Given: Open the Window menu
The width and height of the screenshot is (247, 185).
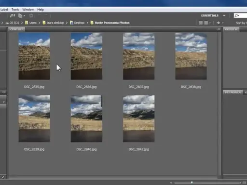Looking at the screenshot, I should (x=28, y=10).
